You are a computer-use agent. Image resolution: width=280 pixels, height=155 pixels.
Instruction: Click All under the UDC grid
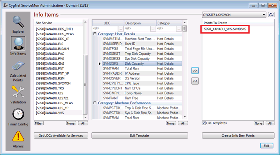183,123
